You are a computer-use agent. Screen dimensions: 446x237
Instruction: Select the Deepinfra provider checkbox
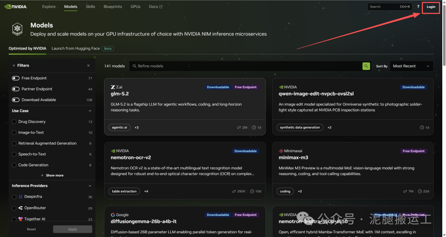14,197
